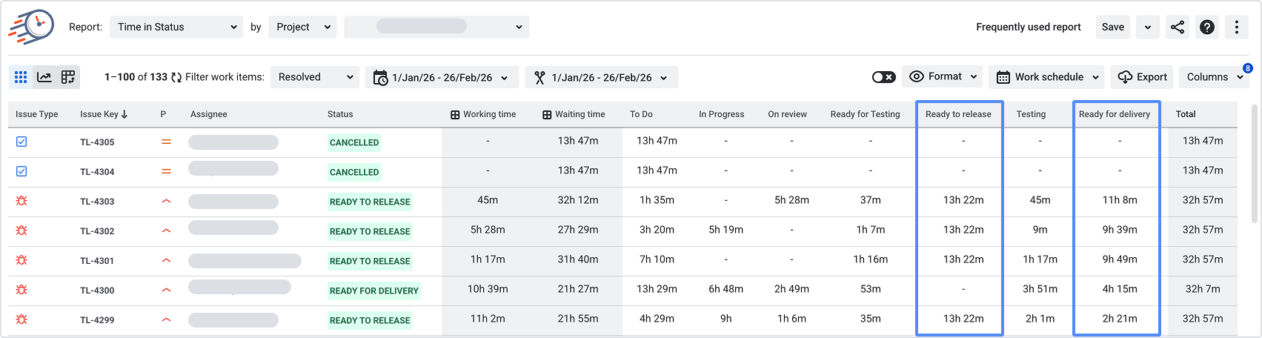This screenshot has width=1262, height=338.
Task: Click the Waiting time column grid icon
Action: [x=547, y=115]
